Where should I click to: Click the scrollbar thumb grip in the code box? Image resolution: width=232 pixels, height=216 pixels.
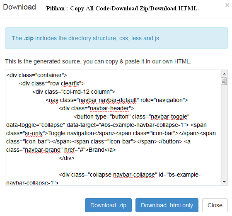[224, 81]
